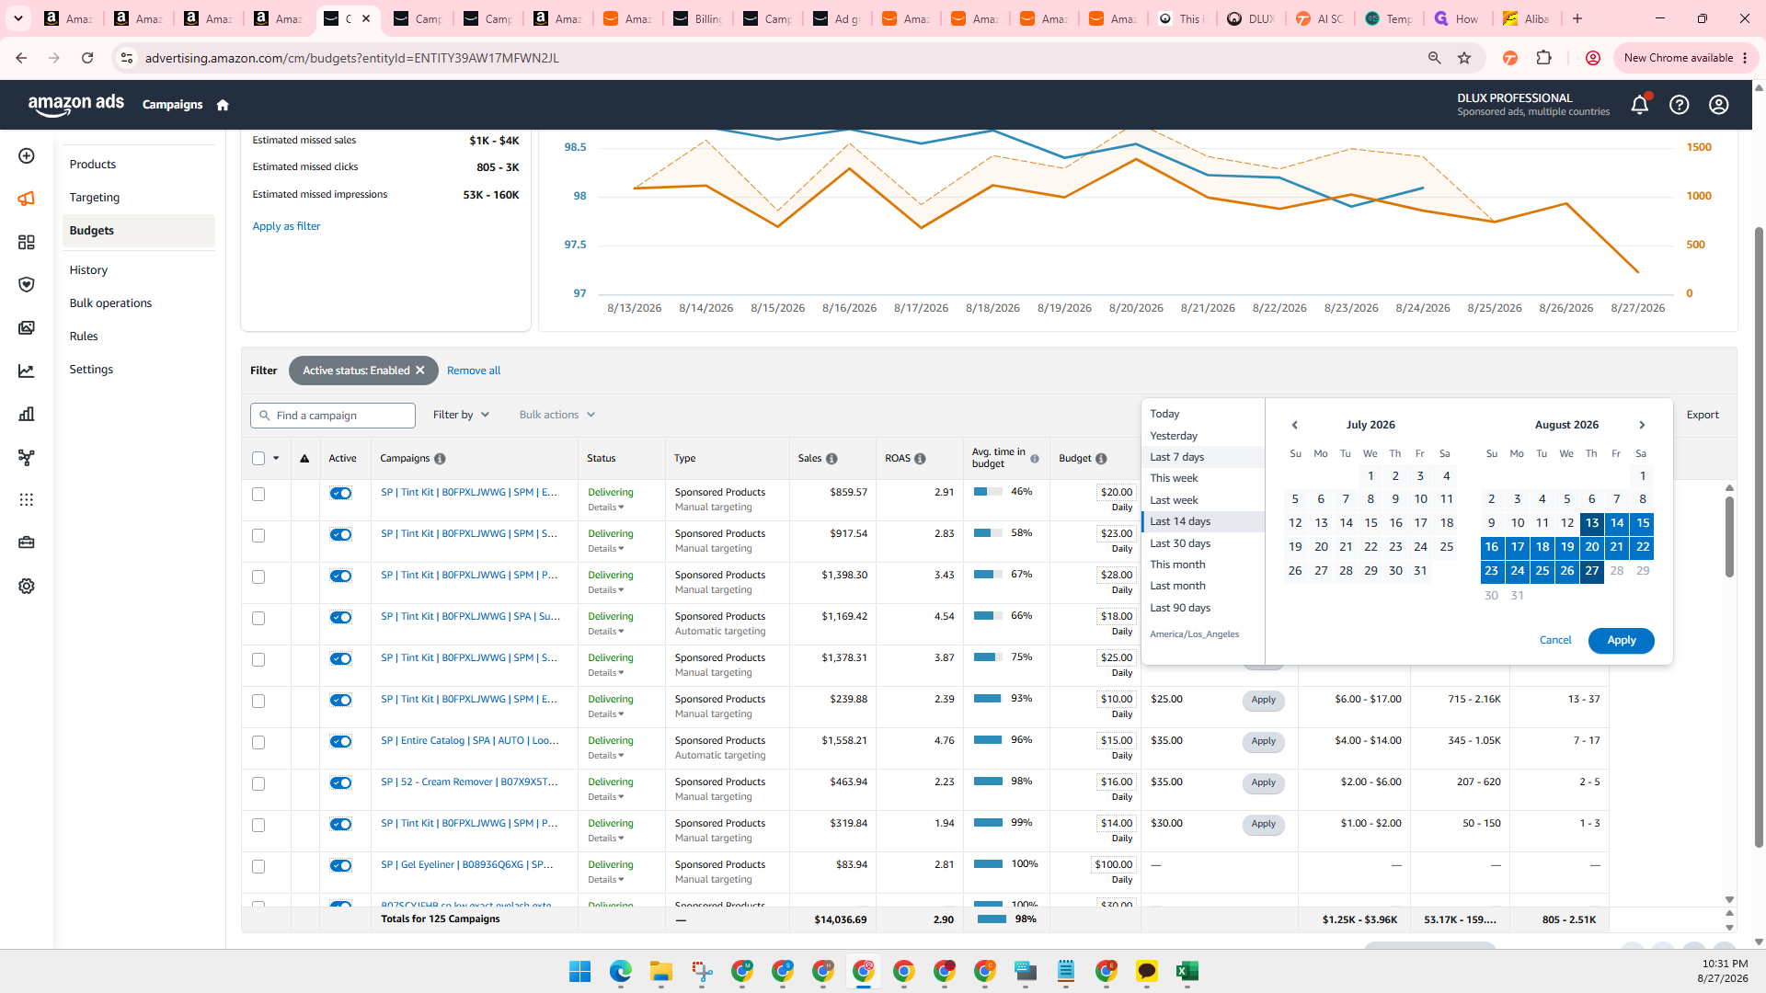This screenshot has width=1766, height=993.
Task: Disable the SPA Su... campaign active switch
Action: 340,617
